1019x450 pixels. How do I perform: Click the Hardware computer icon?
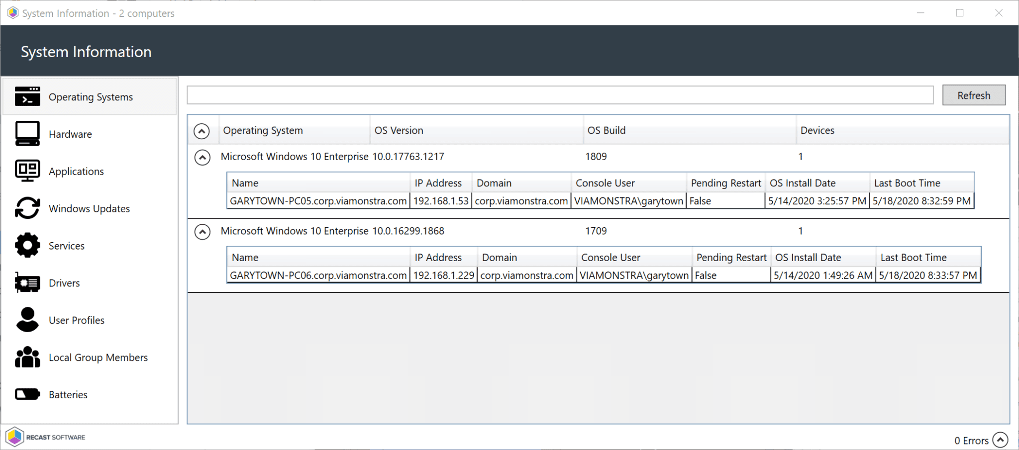tap(27, 134)
